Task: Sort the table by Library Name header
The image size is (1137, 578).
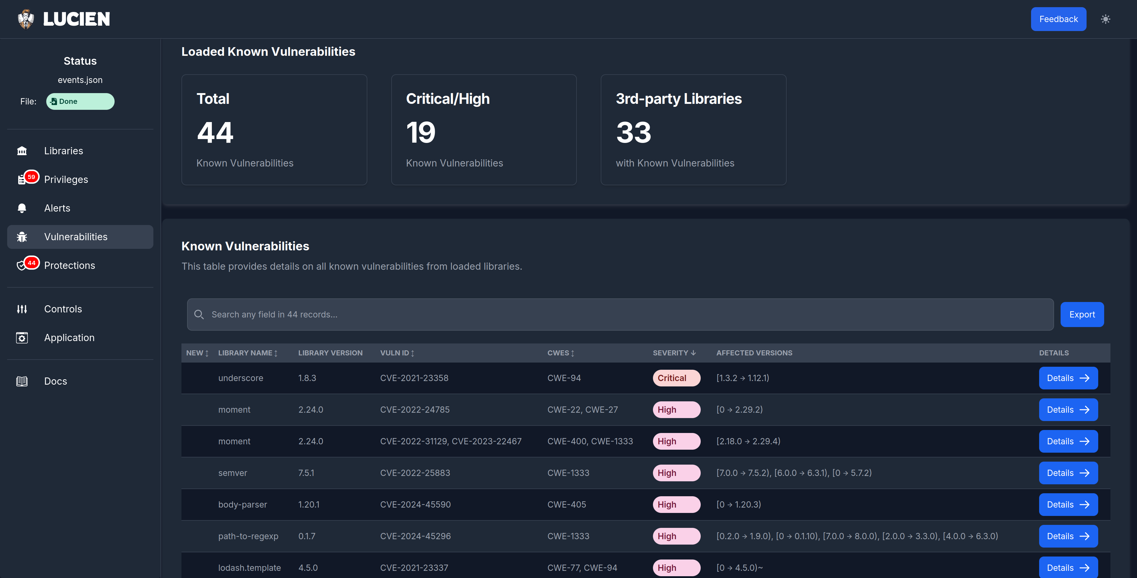Action: [248, 353]
